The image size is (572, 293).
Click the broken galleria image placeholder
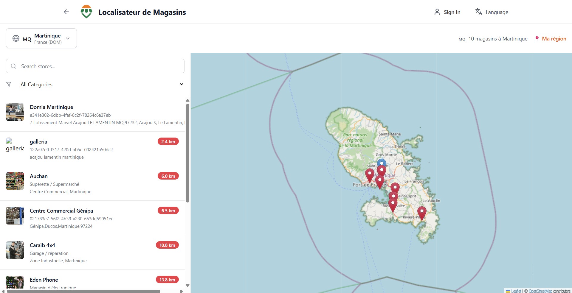click(x=15, y=145)
